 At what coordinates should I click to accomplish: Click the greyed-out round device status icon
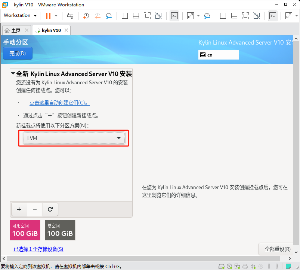click(261, 266)
